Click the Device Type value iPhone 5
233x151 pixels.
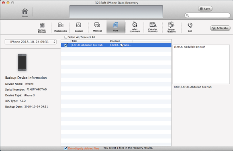tap(29, 95)
